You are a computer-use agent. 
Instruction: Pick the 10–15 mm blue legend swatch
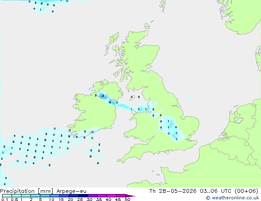click(x=54, y=196)
